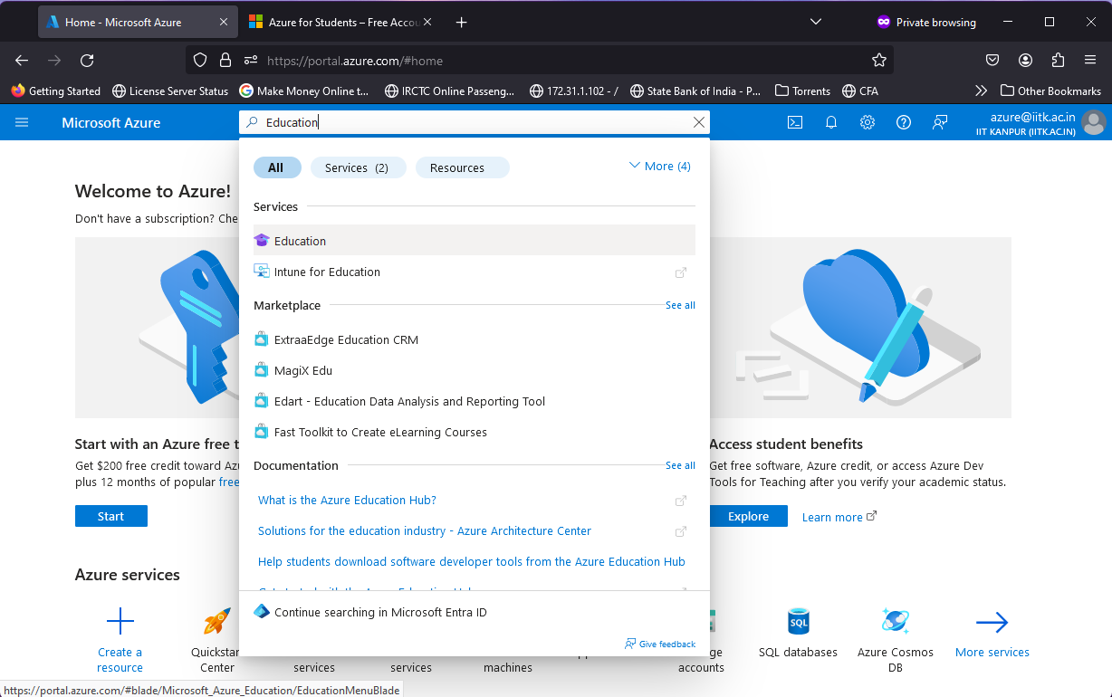Open What is Azure Education Hub link
The height and width of the screenshot is (697, 1112).
[347, 501]
